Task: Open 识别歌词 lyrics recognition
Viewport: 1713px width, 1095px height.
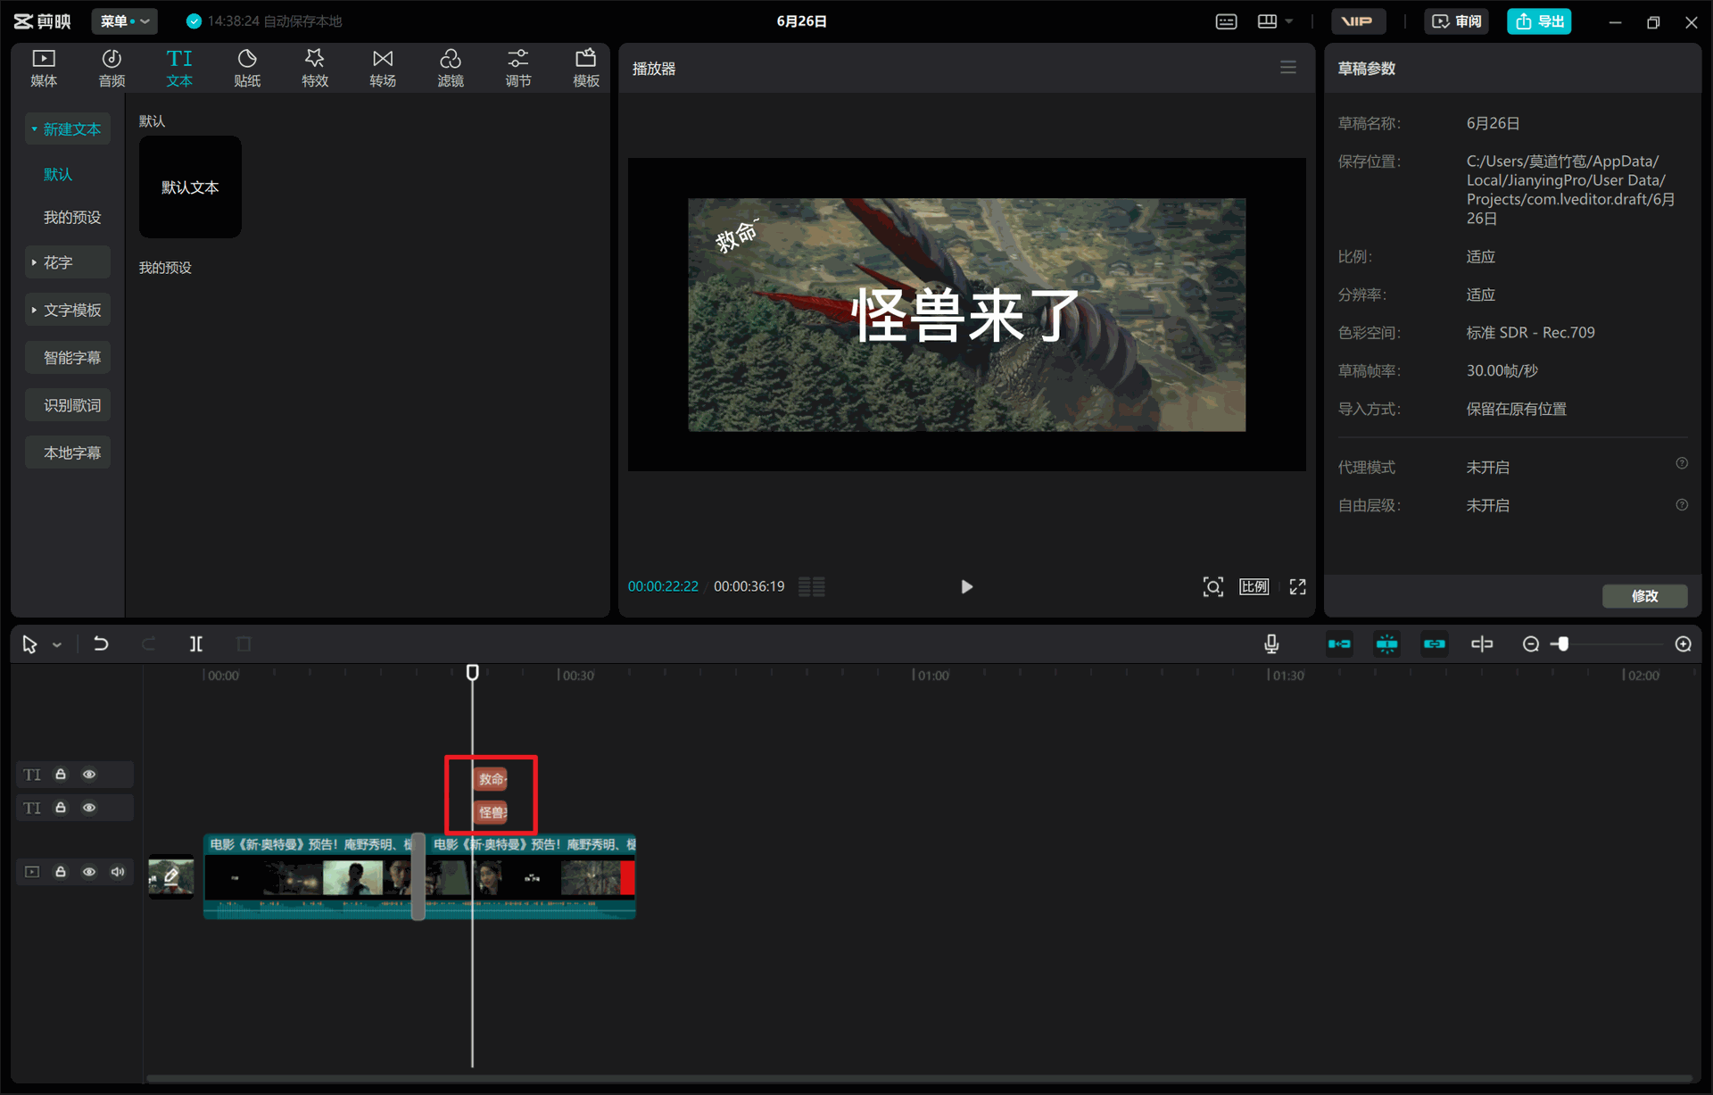Action: 68,405
